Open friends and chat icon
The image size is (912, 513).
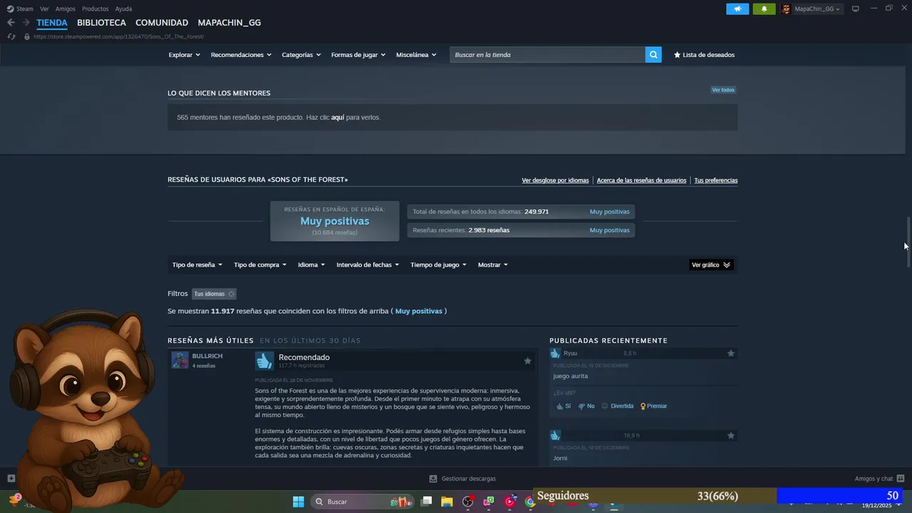click(901, 478)
